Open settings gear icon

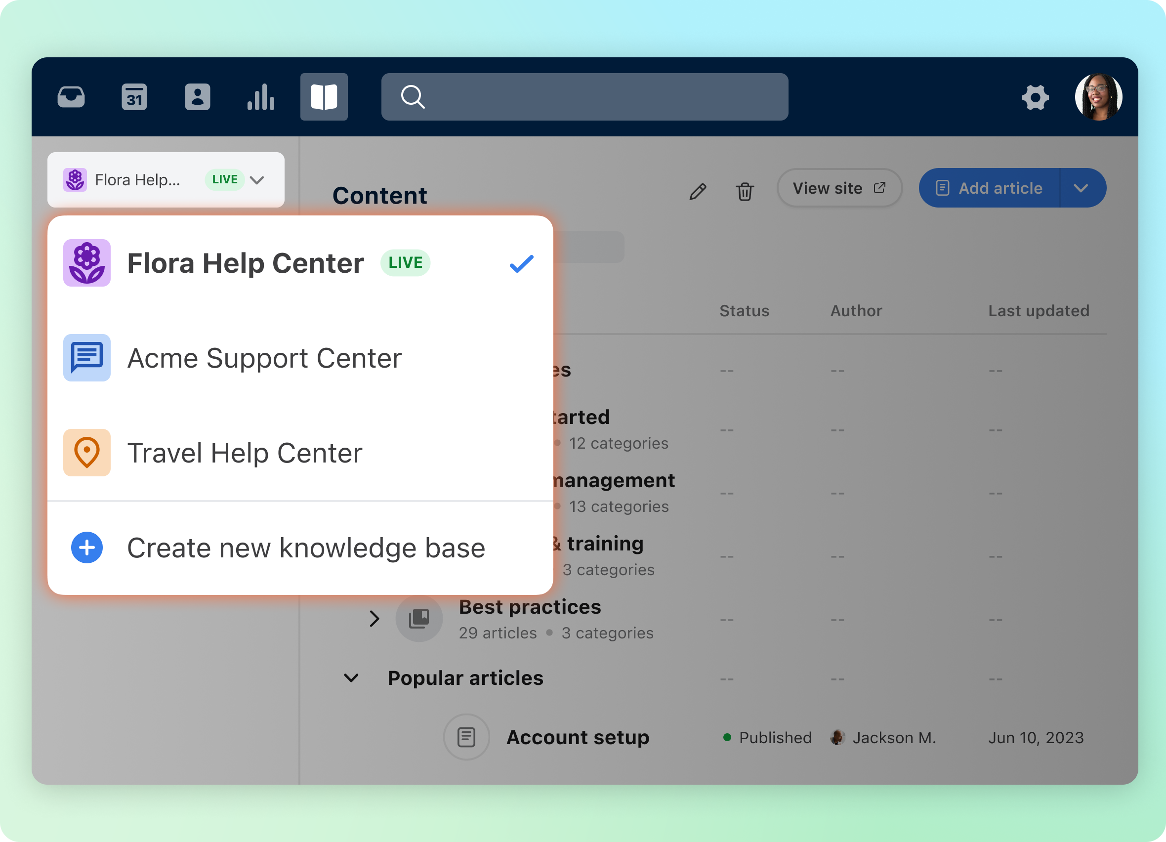1035,97
